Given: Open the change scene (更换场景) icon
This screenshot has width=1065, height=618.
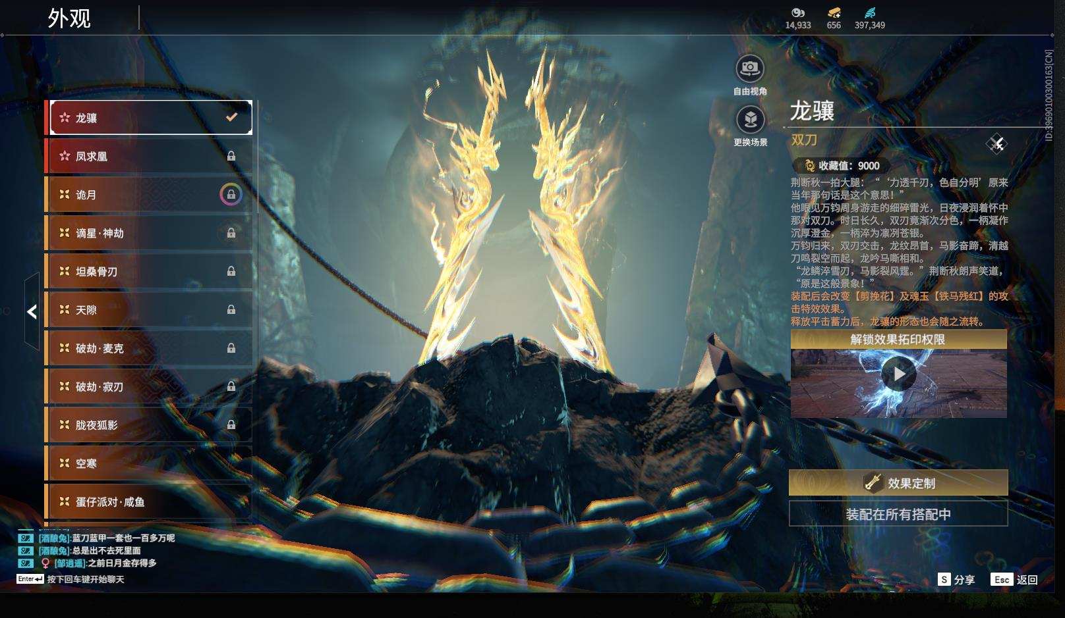Looking at the screenshot, I should point(750,119).
